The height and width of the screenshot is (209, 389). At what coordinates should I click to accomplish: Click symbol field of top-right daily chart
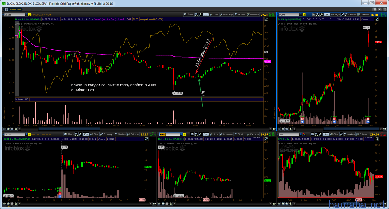click(289, 15)
